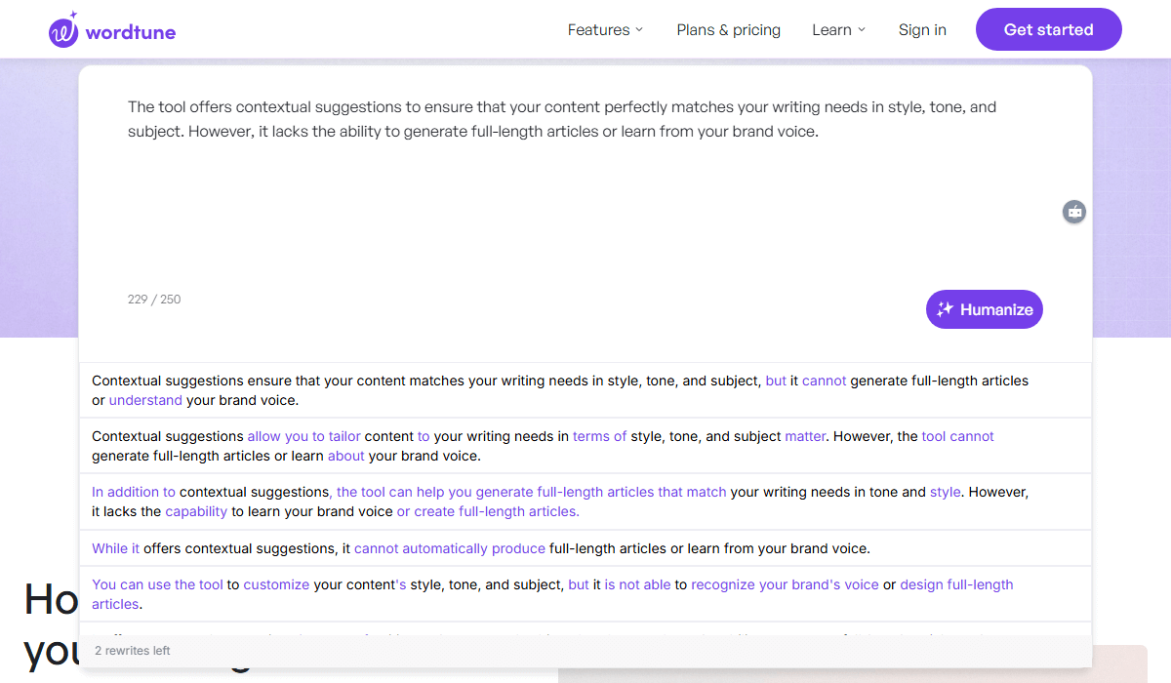
Task: Click the Wordtune circular logo icon
Action: [63, 30]
